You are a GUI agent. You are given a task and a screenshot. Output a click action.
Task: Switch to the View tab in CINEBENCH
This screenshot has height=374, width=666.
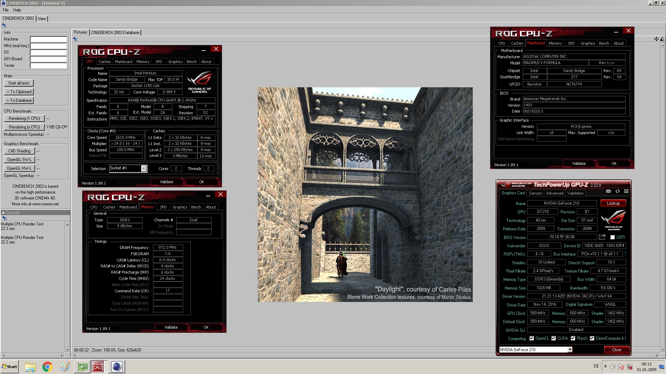42,19
